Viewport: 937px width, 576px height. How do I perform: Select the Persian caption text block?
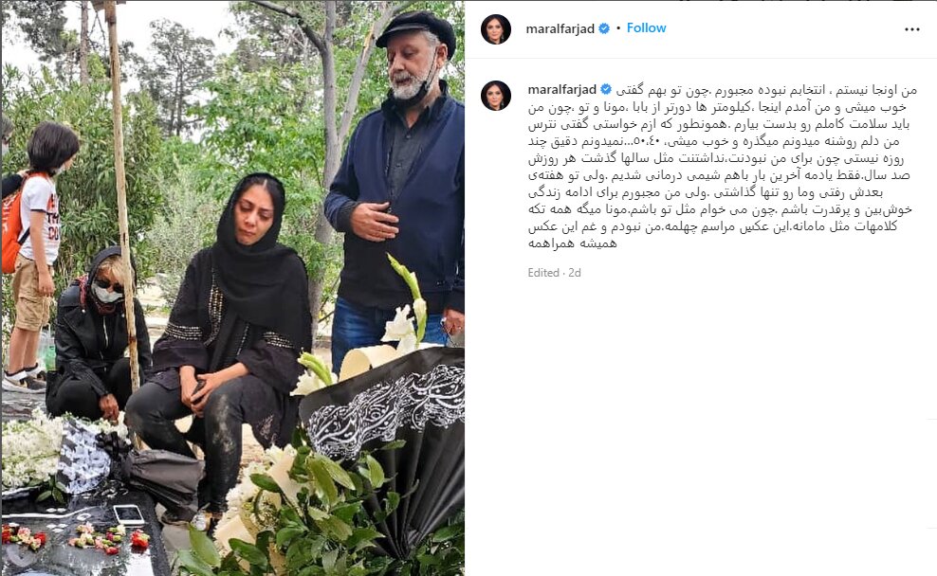pyautogui.click(x=721, y=167)
